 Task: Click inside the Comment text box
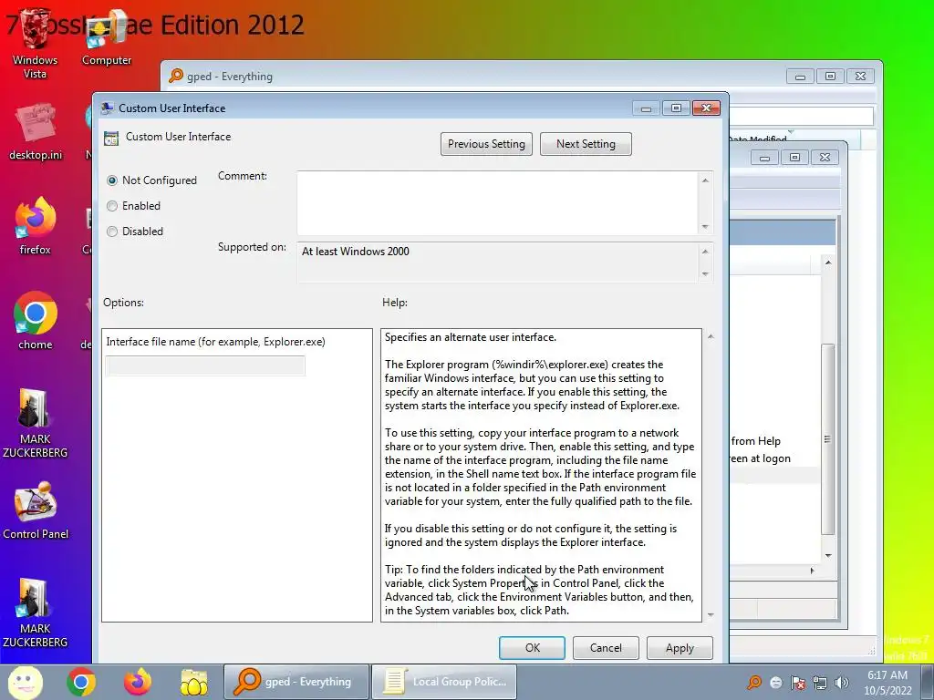coord(497,203)
